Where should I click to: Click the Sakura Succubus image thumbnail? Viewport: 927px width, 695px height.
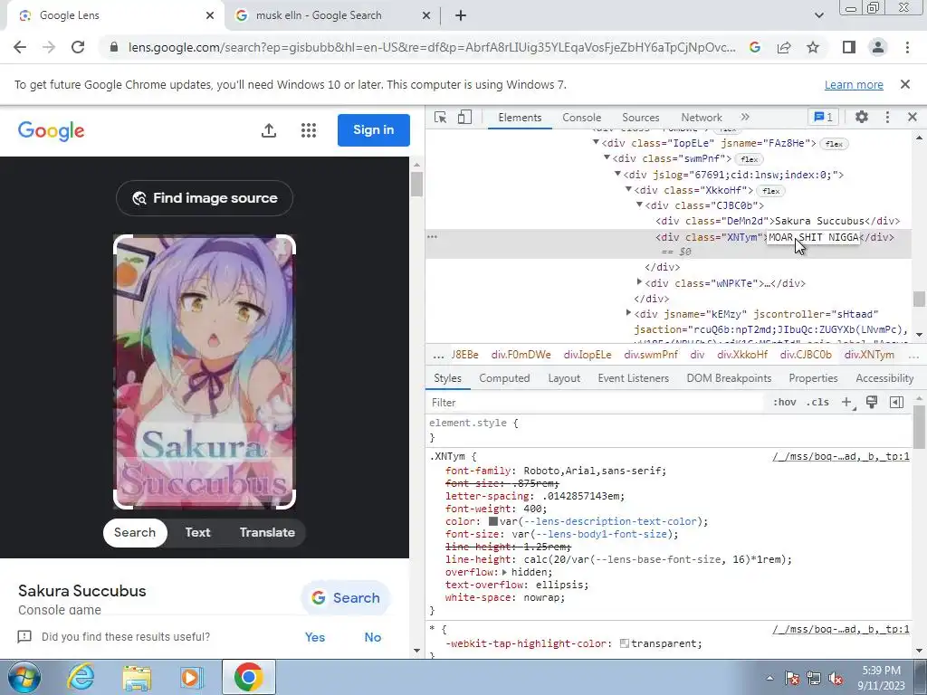pos(205,372)
